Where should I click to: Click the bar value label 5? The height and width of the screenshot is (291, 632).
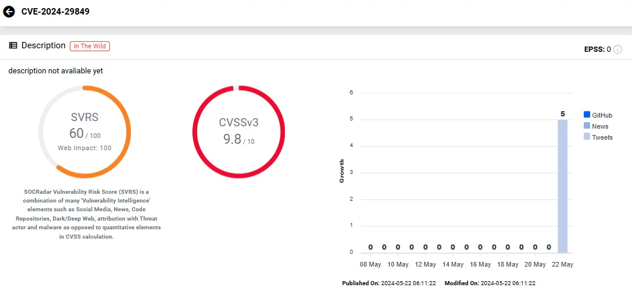563,114
